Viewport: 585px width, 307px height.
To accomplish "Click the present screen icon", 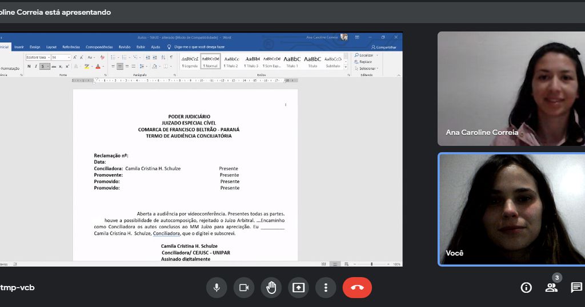I will pyautogui.click(x=298, y=288).
